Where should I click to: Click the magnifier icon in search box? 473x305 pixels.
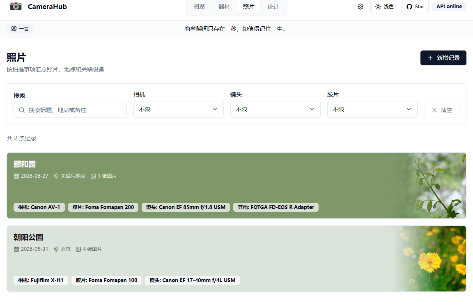pyautogui.click(x=22, y=110)
